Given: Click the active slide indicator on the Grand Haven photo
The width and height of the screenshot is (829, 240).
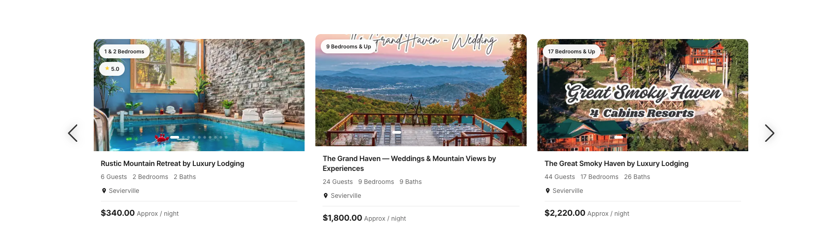Looking at the screenshot, I should (x=397, y=132).
